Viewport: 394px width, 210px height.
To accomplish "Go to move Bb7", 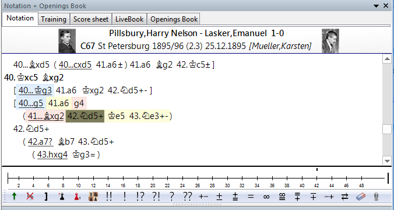I will tap(66, 142).
